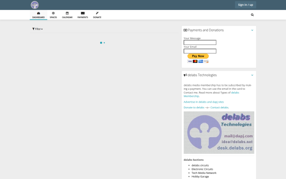Follow the Donate to delabs link
The height and width of the screenshot is (179, 286).
click(x=194, y=107)
